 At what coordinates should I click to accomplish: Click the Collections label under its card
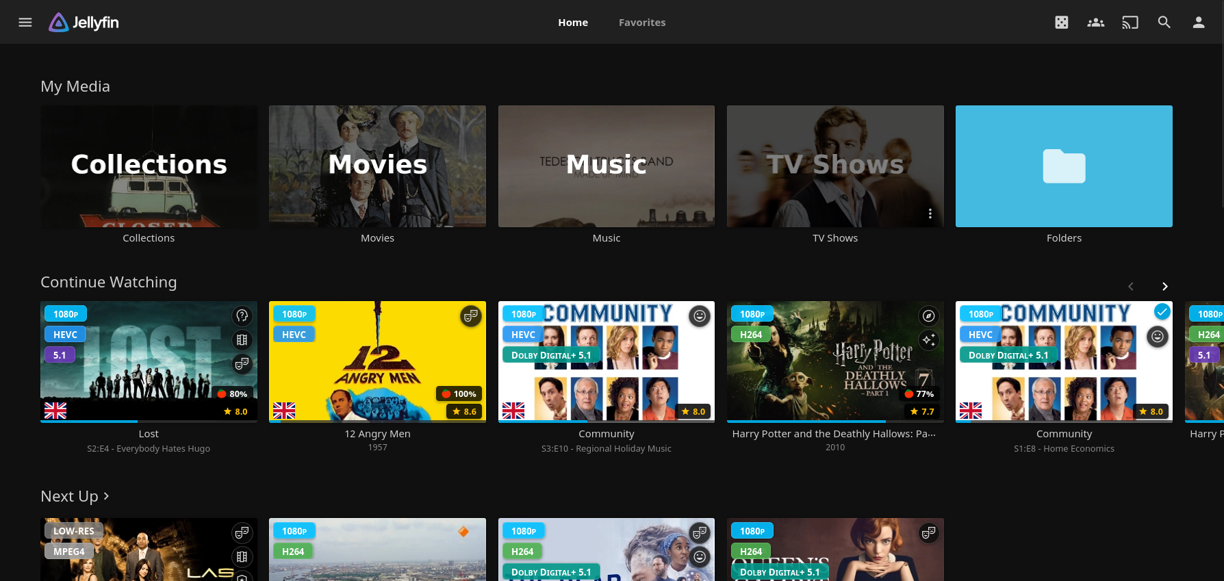[x=149, y=238]
